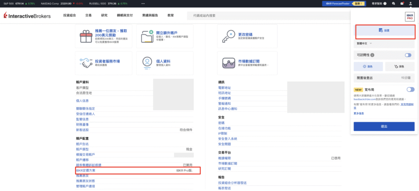Open the IP限制 link
The height and width of the screenshot is (191, 419).
(x=223, y=134)
